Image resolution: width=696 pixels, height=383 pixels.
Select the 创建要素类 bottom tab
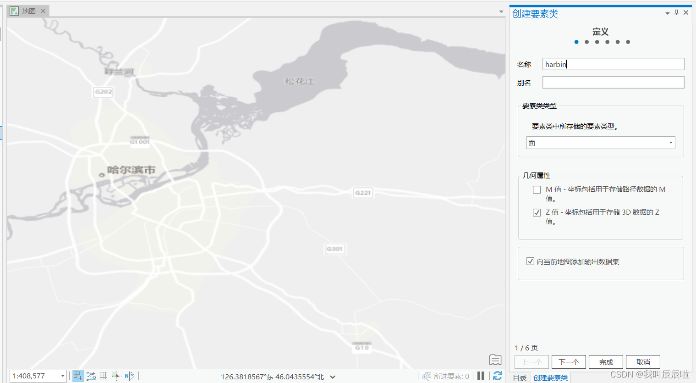[x=550, y=377]
